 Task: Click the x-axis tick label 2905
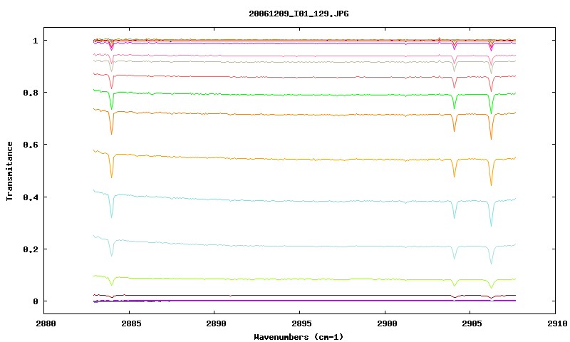point(472,323)
